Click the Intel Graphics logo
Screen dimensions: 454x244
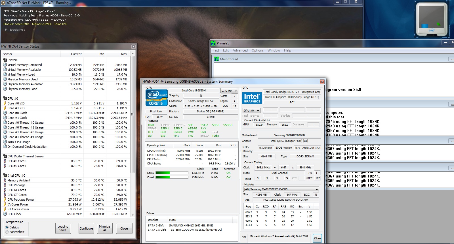pyautogui.click(x=252, y=98)
